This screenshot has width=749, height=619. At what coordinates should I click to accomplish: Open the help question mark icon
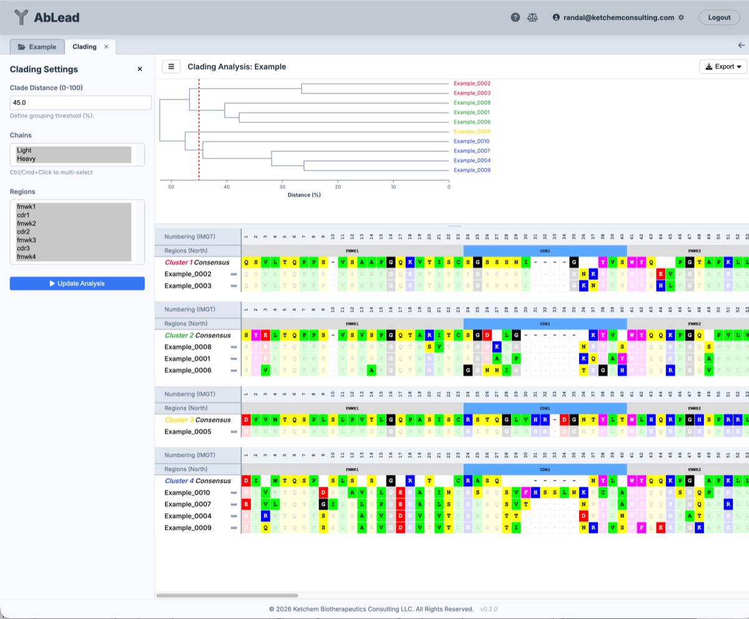(x=515, y=17)
